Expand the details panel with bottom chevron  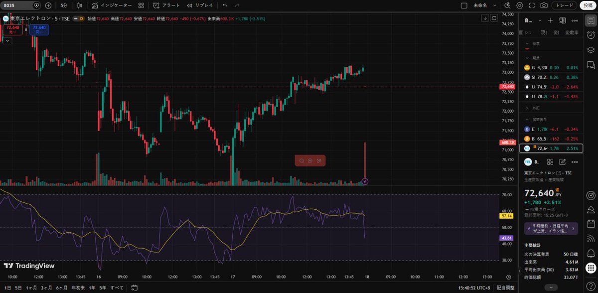[x=551, y=288]
